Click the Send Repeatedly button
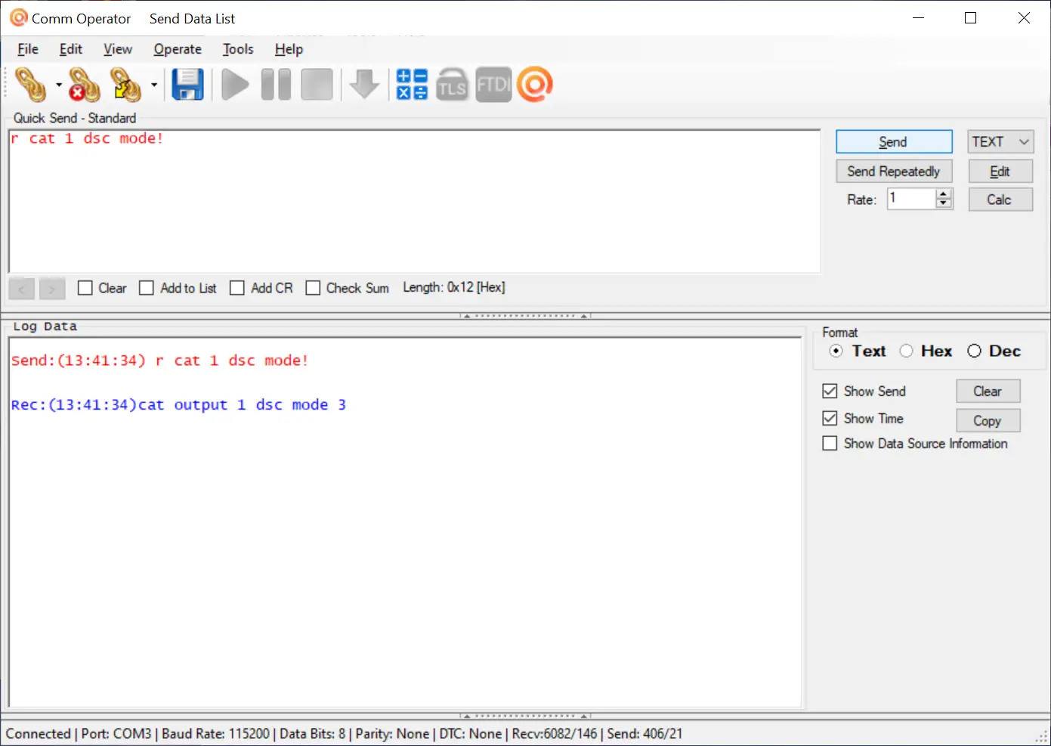 coord(894,172)
